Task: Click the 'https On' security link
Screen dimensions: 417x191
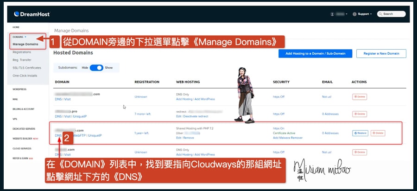Action: (279, 128)
